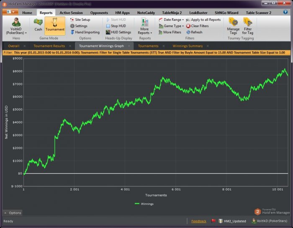Screen dimensions: 293x228
Task: Open HUD Settings
Action: (x=118, y=32)
